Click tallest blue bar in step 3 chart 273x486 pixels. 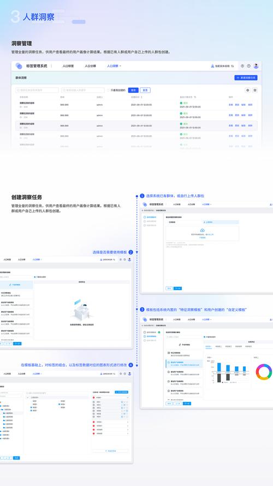pos(219,367)
